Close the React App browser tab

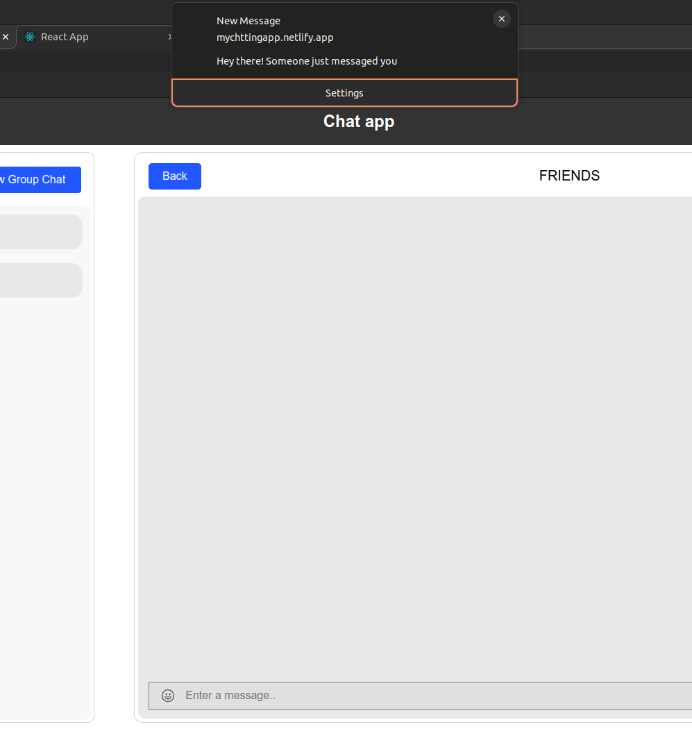pyautogui.click(x=169, y=37)
